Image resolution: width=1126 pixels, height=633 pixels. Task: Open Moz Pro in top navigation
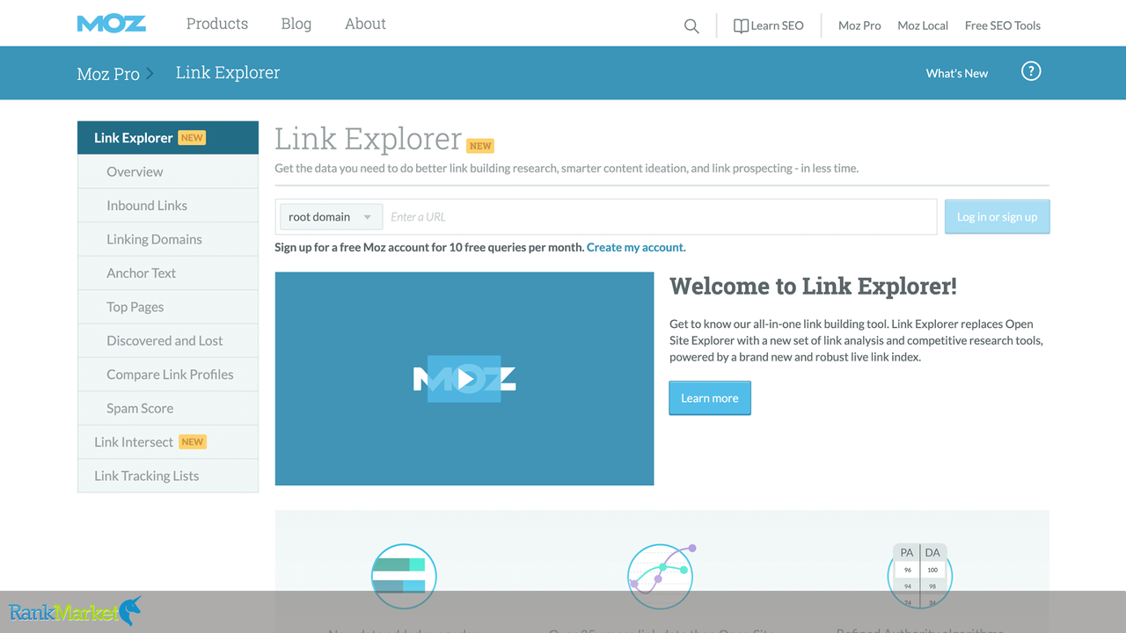(x=859, y=26)
